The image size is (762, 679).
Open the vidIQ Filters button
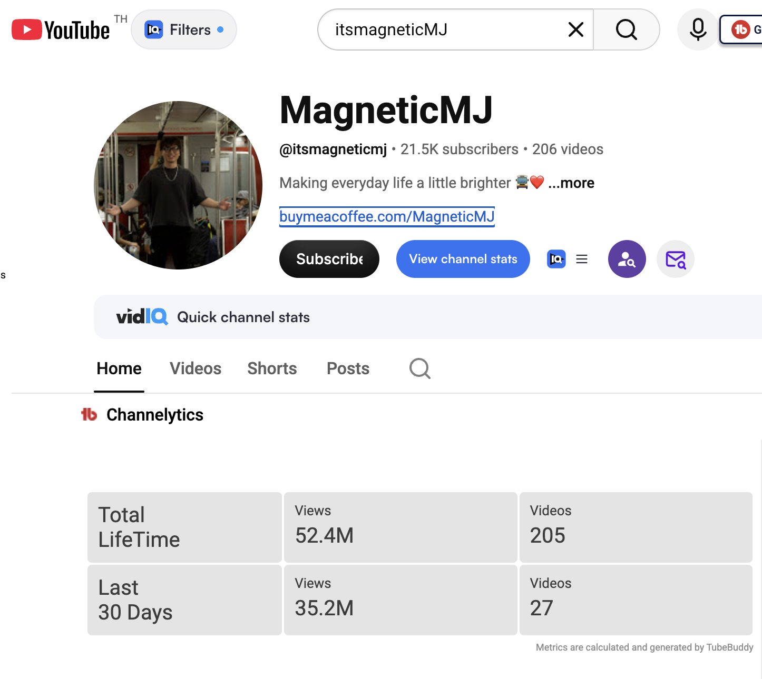coord(184,29)
